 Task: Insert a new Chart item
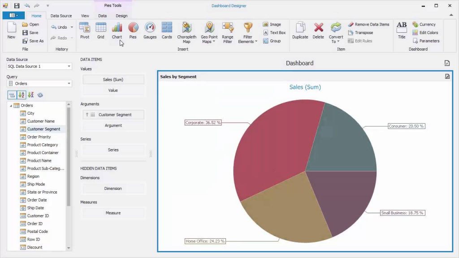(x=117, y=31)
